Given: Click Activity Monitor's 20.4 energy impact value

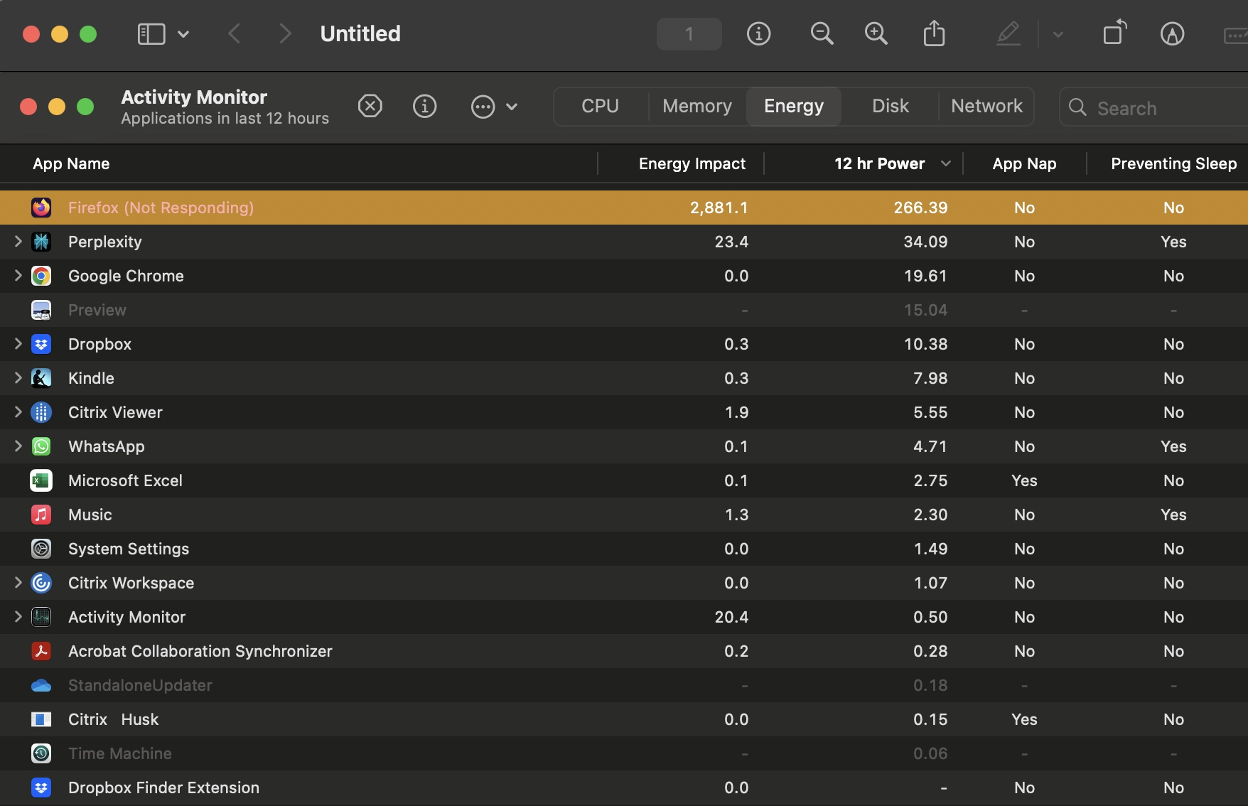Looking at the screenshot, I should [731, 617].
